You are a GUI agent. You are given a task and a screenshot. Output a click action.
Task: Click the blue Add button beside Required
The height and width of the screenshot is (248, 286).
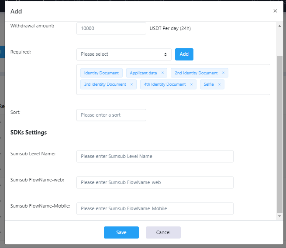coord(184,54)
